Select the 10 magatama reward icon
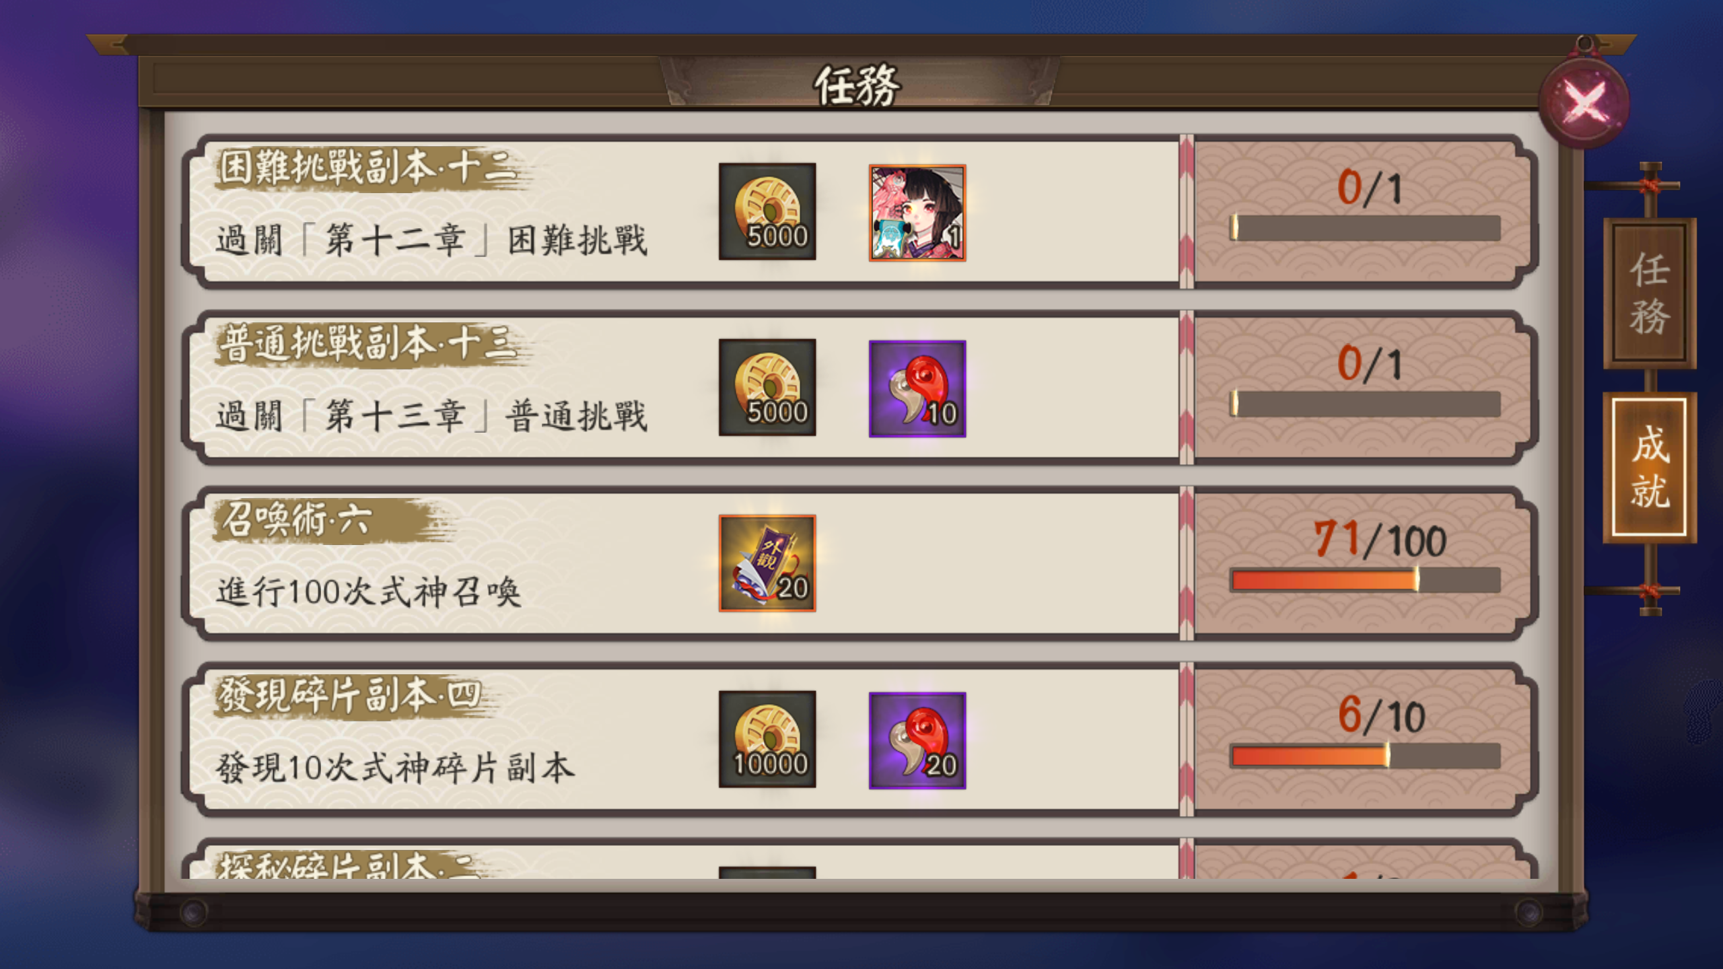Screen dimensions: 1723x969 tap(917, 388)
